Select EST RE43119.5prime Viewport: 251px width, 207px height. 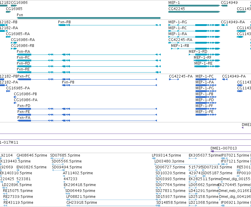(18, 203)
